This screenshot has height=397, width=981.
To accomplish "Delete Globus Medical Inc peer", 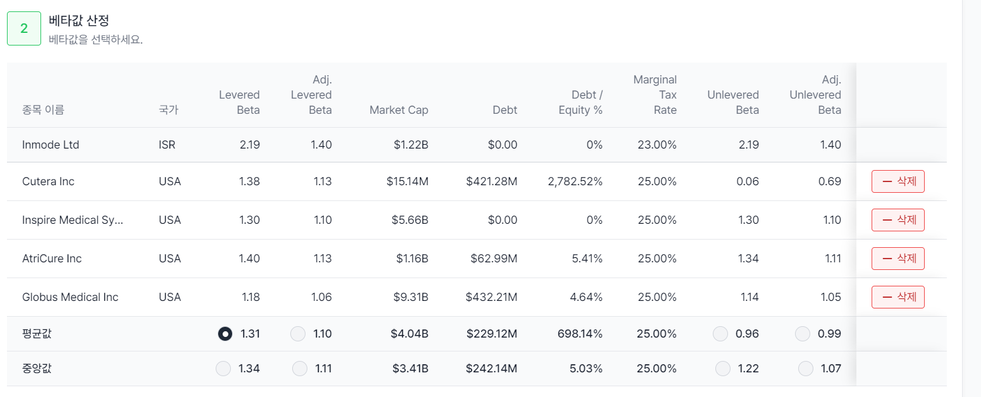I will pos(898,297).
